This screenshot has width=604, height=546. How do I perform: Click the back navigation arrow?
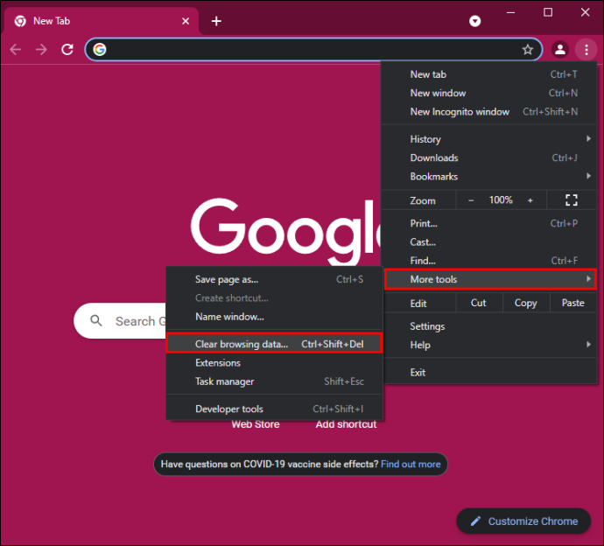[x=16, y=49]
